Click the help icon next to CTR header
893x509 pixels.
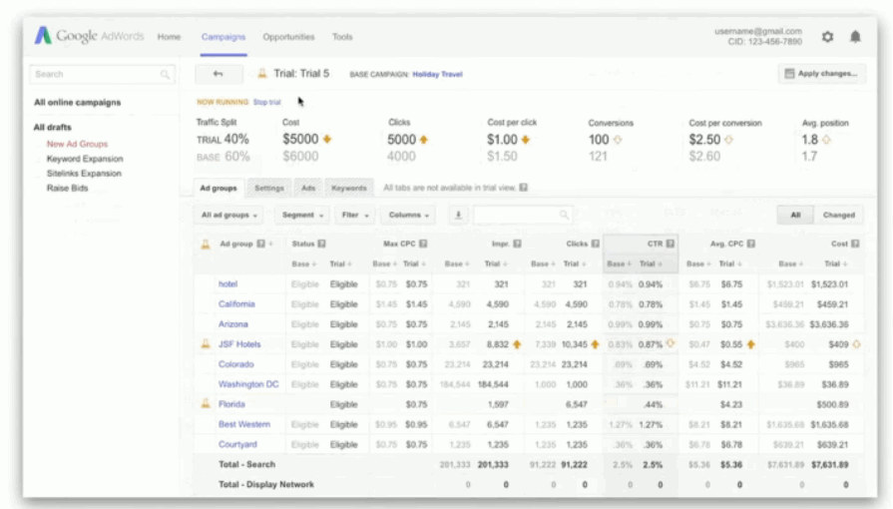(670, 244)
